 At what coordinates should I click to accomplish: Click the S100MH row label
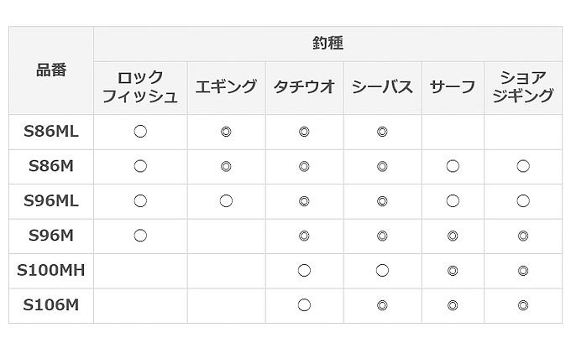51,271
